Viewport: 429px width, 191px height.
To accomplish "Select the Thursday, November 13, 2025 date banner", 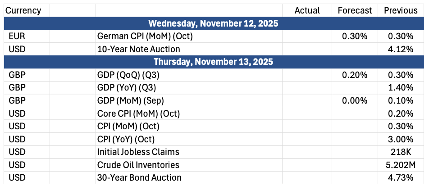I will [214, 62].
